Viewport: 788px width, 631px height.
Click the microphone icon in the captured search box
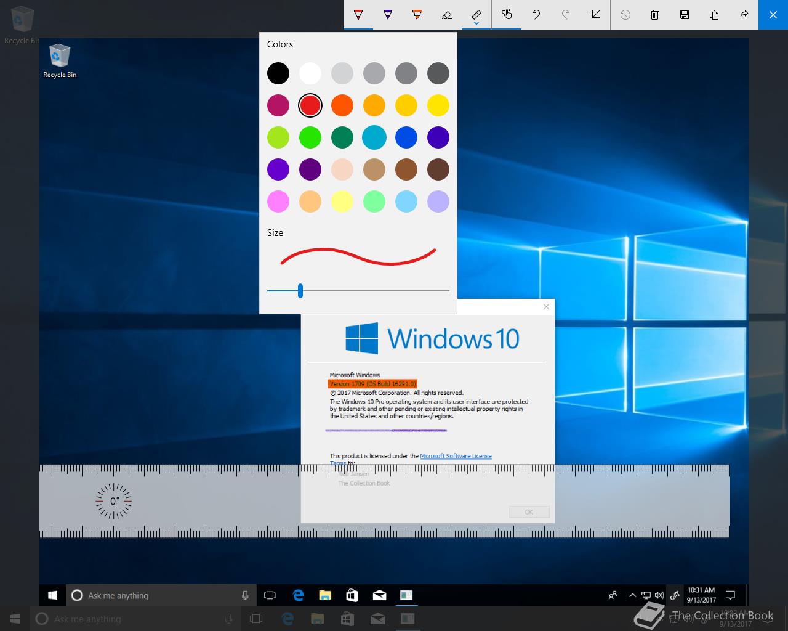[x=245, y=595]
